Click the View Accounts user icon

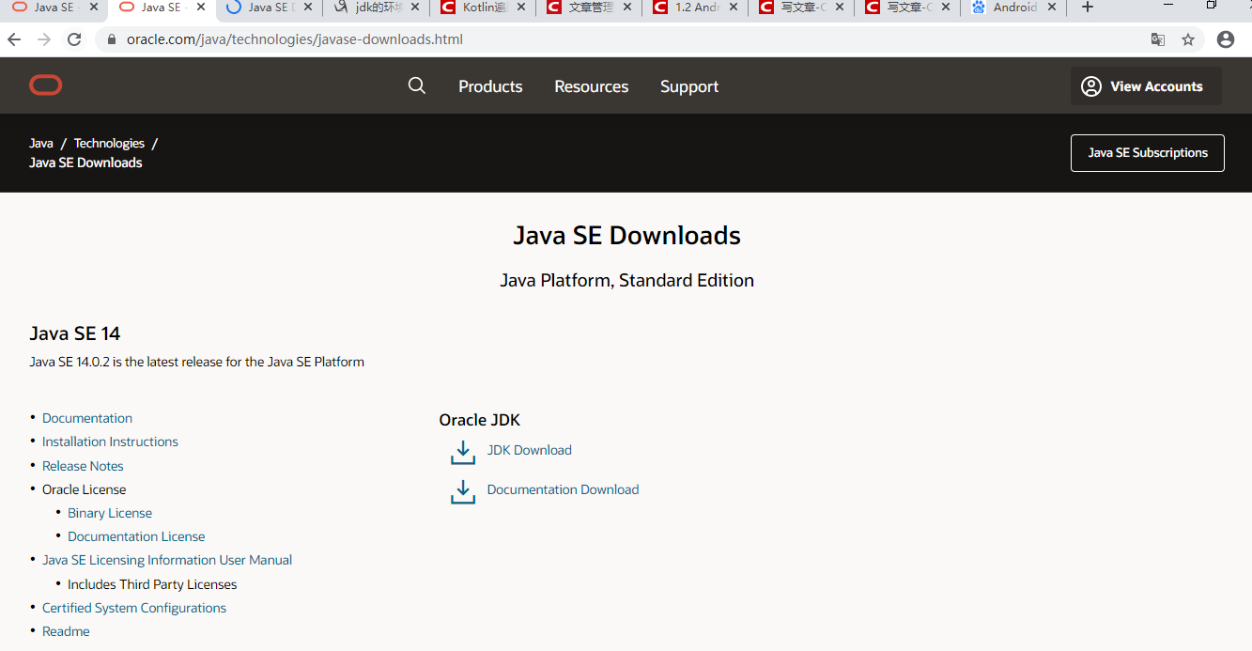point(1090,86)
